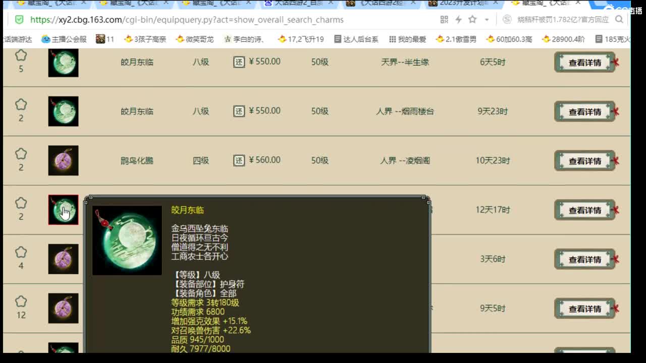
Task: Click the red-outlined charm thumbnail under the hand cursor
Action: pos(63,210)
